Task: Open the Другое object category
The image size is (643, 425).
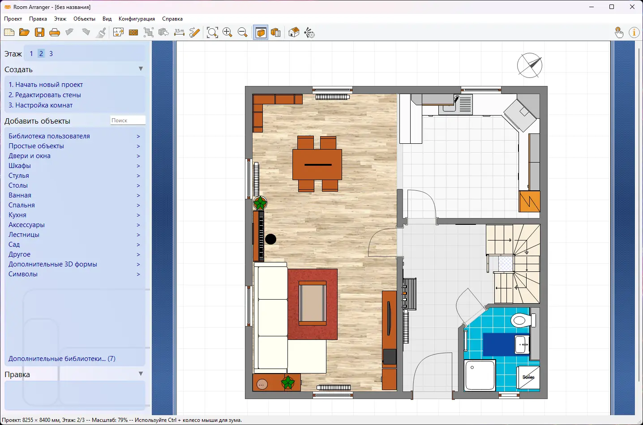Action: pos(74,254)
